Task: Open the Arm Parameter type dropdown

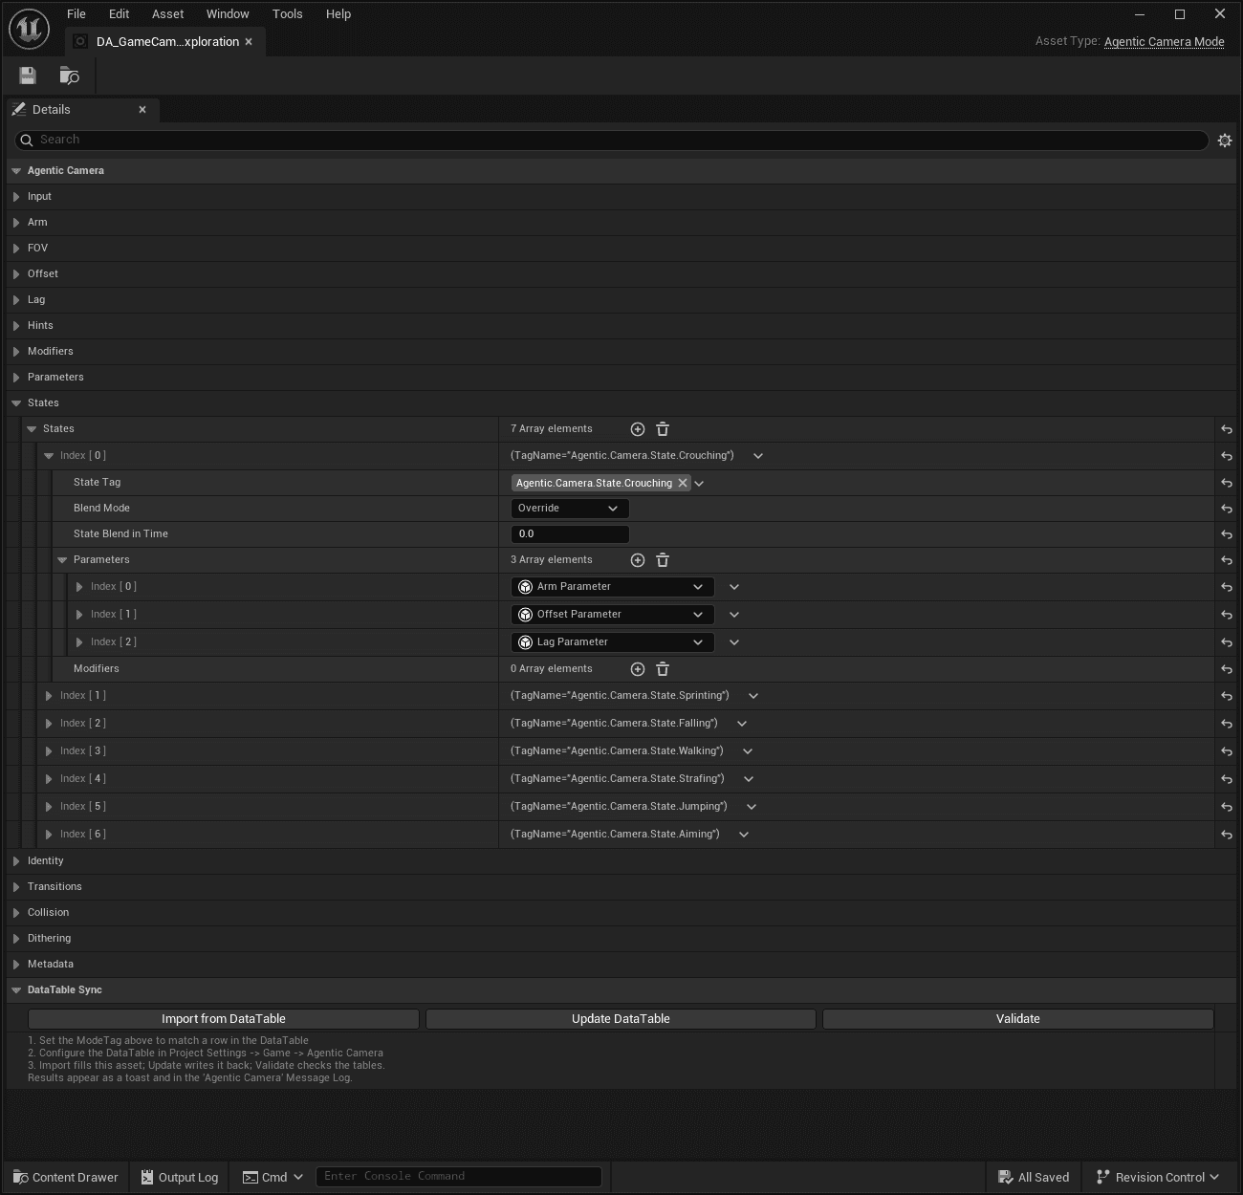Action: coord(612,587)
